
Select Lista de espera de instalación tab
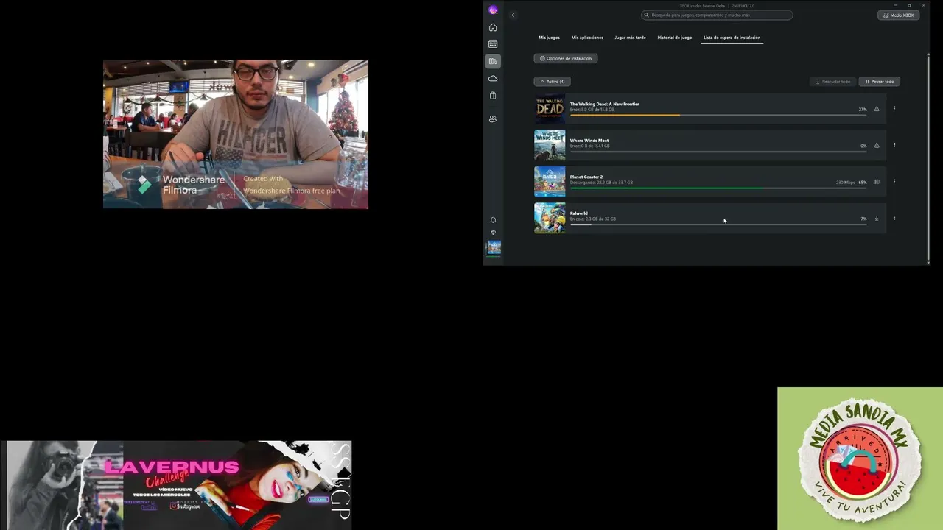pos(732,38)
